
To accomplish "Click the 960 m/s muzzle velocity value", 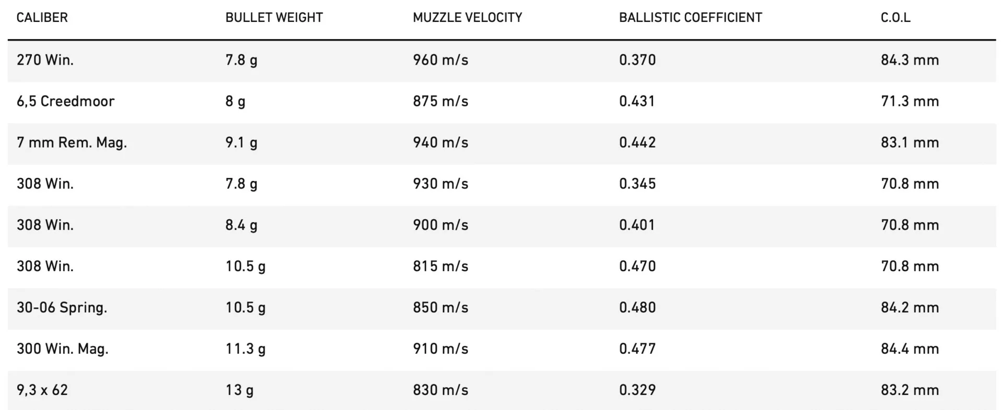I will tap(440, 60).
